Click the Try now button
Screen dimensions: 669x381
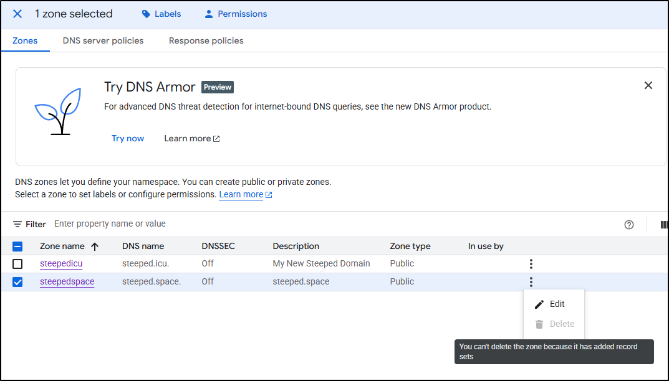[128, 138]
